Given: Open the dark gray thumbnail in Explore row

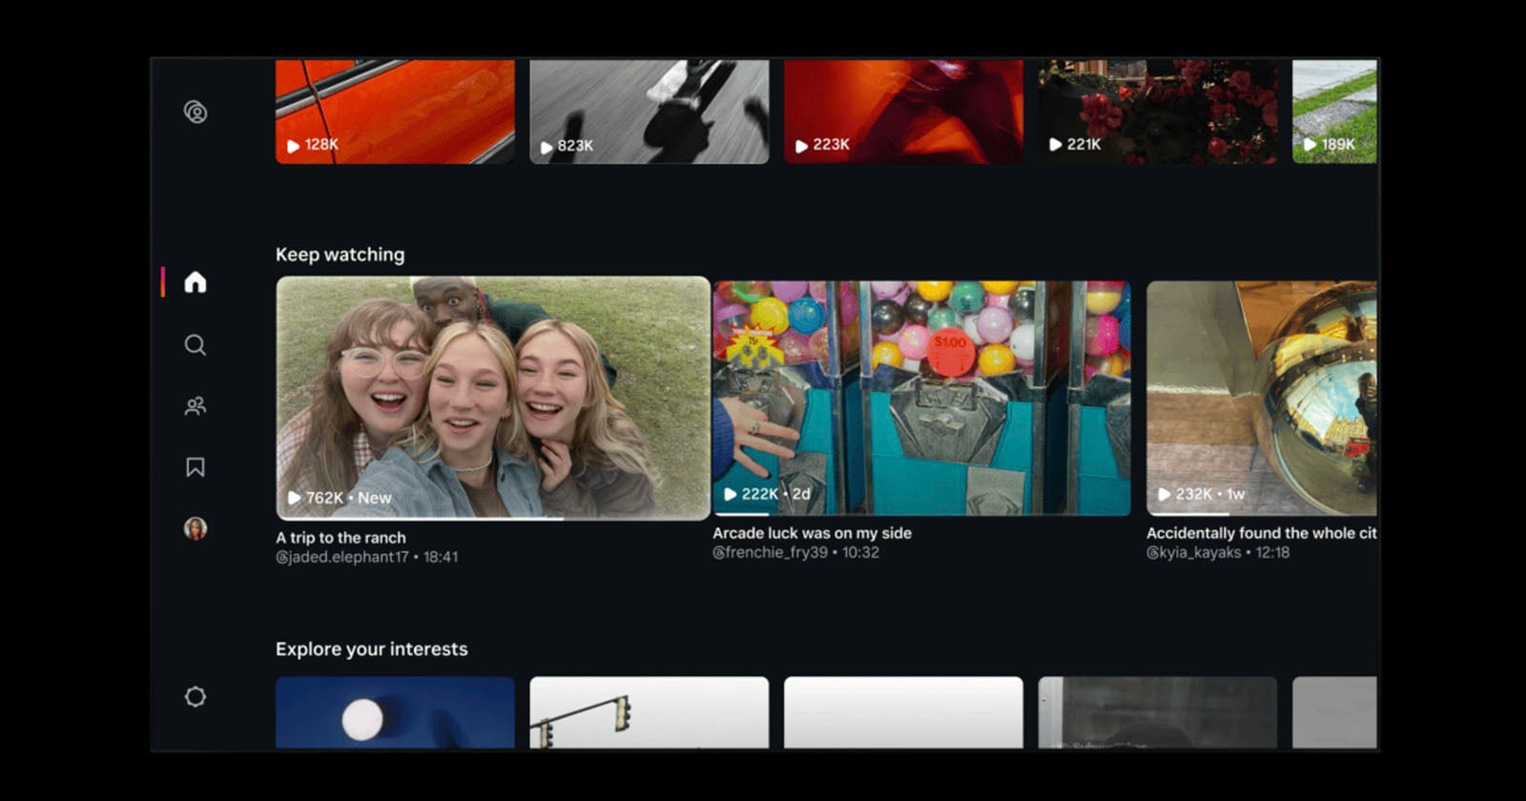Looking at the screenshot, I should [x=1158, y=712].
